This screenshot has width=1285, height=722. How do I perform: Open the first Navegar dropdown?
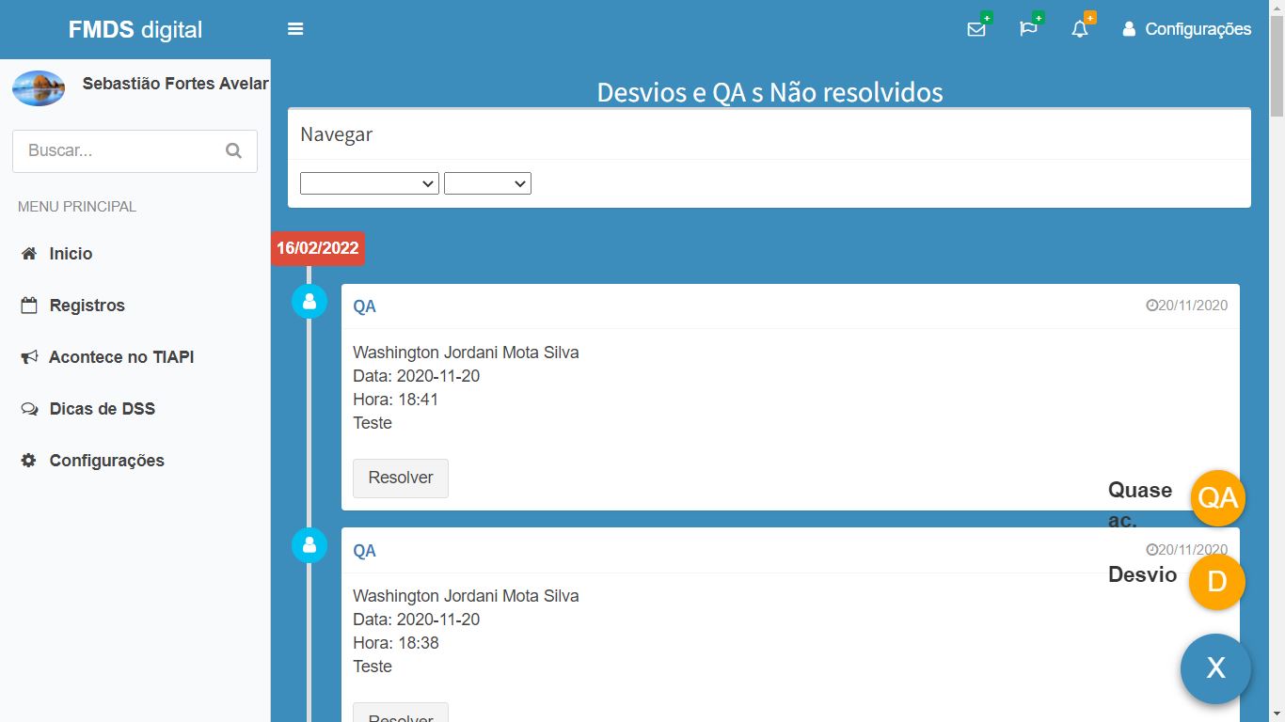pos(369,183)
